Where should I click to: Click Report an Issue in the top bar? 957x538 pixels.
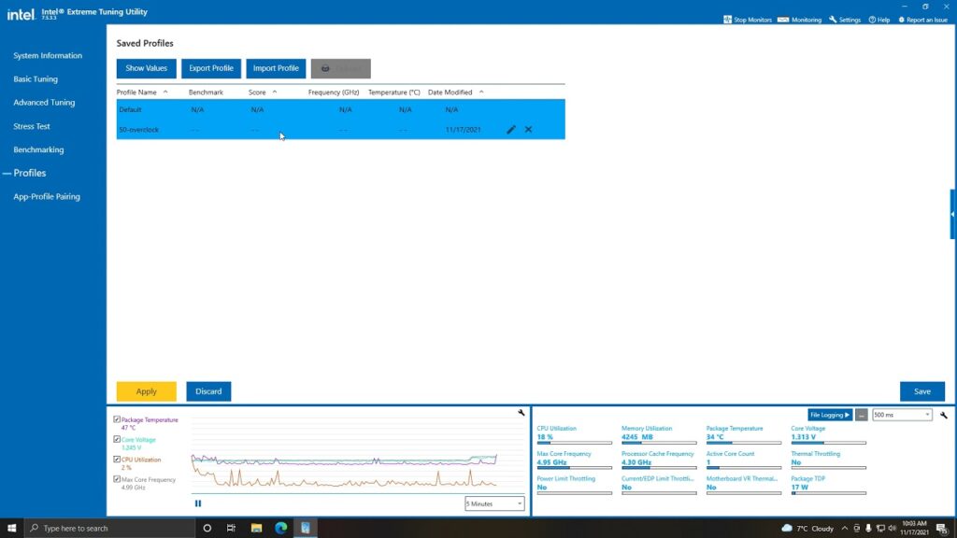click(922, 20)
